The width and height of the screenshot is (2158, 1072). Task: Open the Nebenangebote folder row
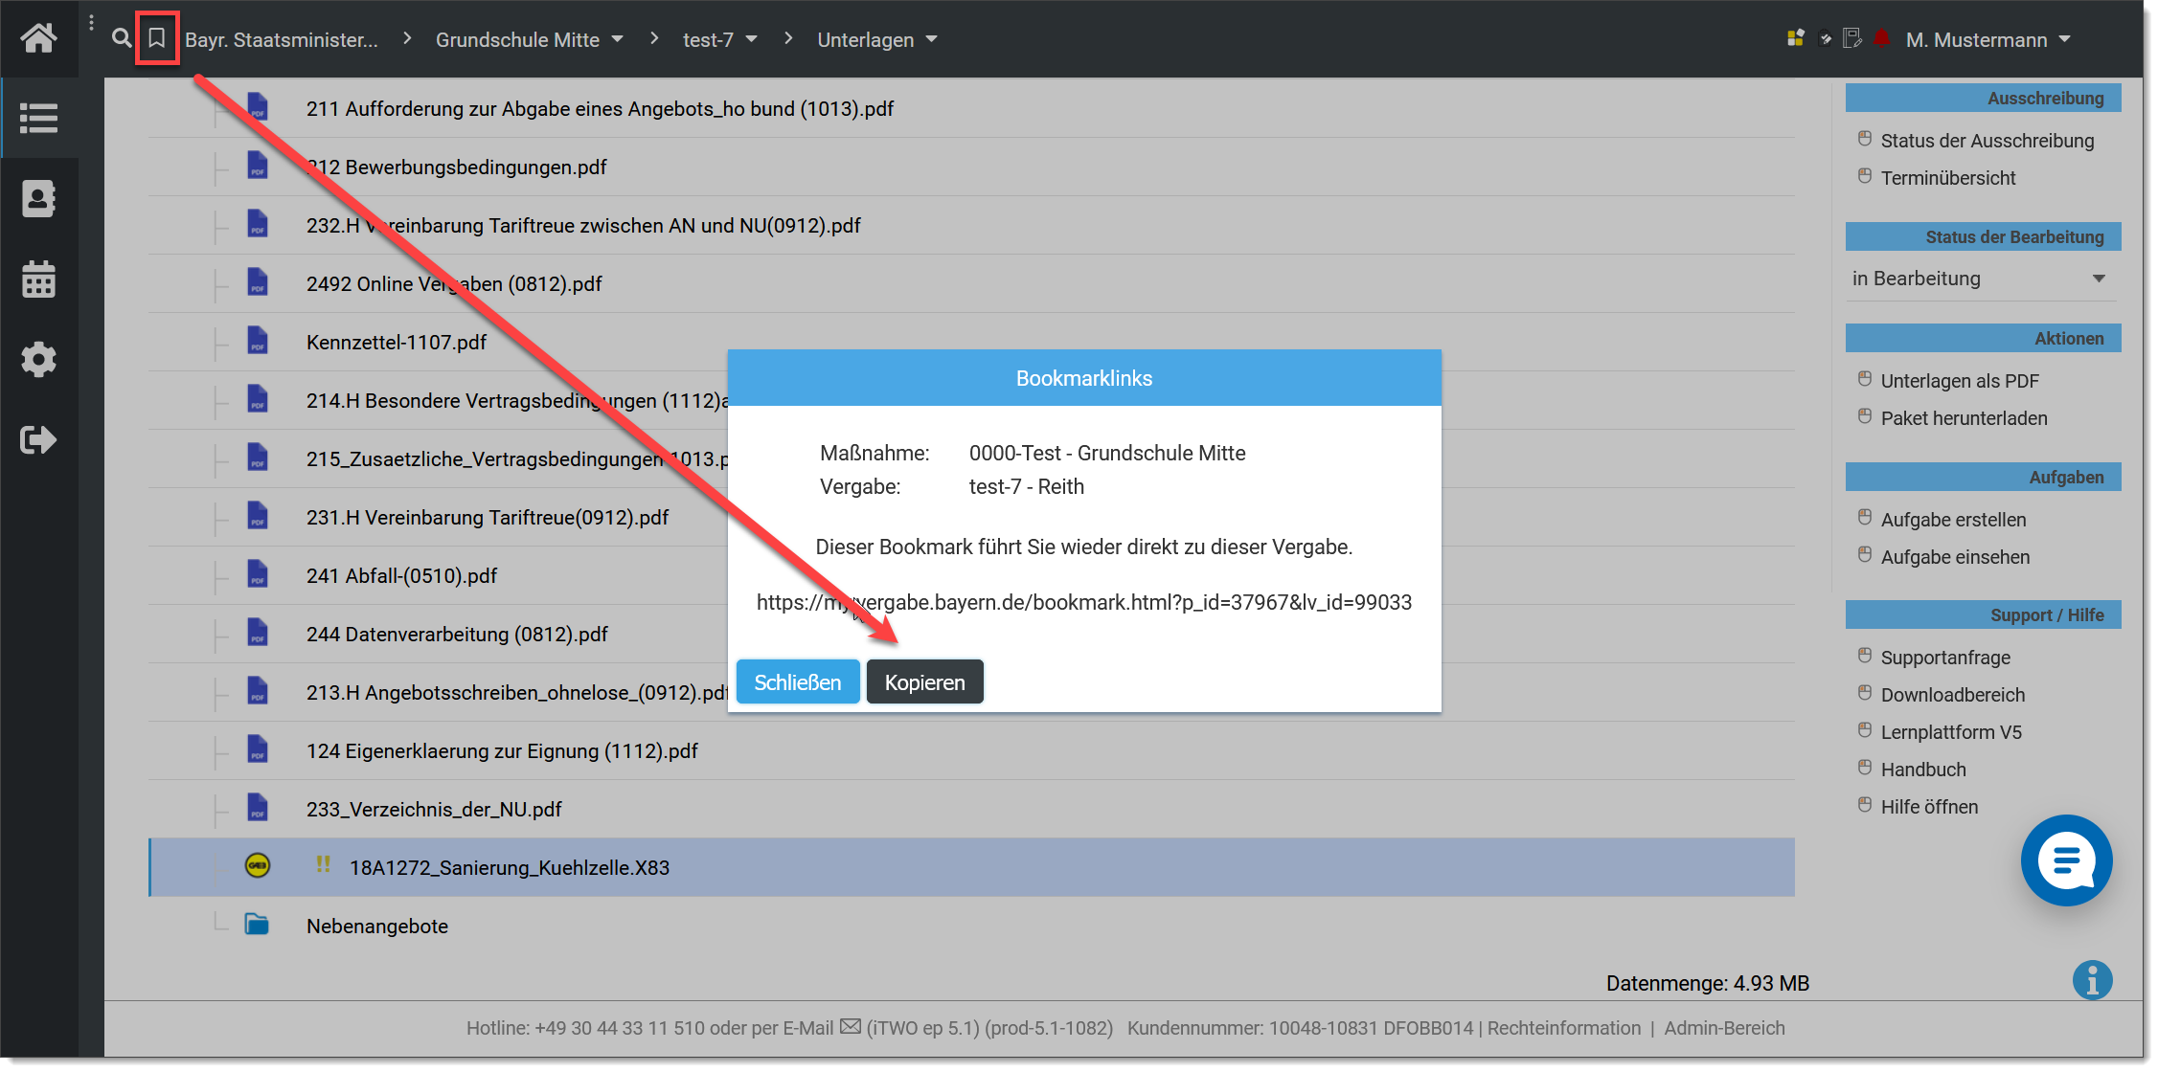coord(971,926)
